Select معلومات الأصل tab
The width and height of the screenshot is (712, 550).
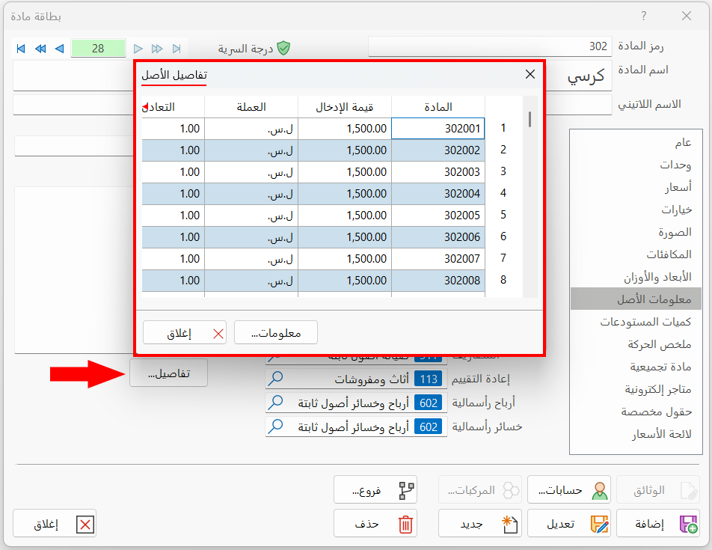point(636,299)
